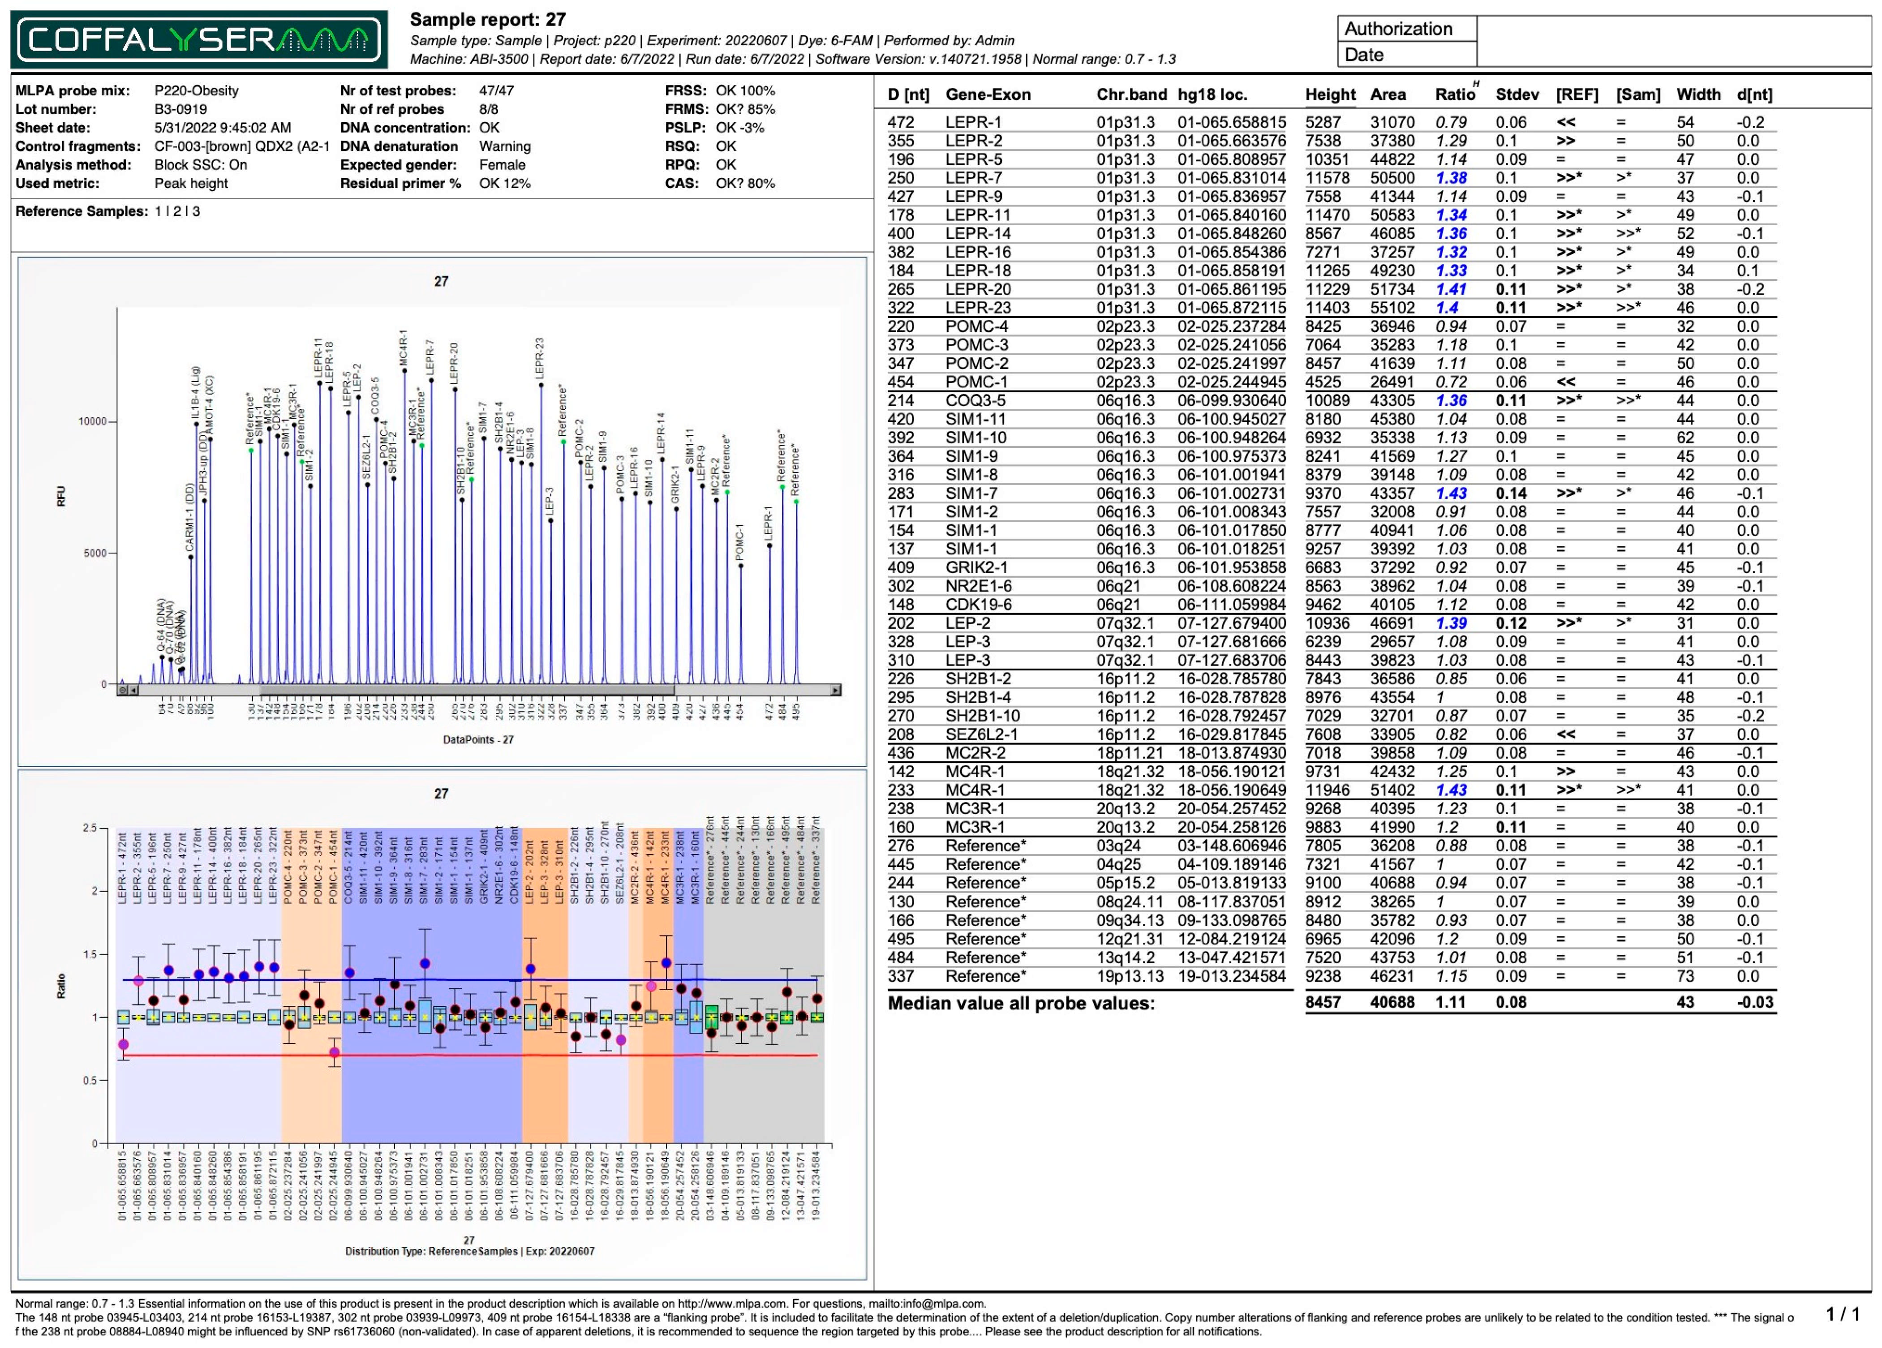Viewport: 1882px width, 1348px height.
Task: Click the mailto:info@mlpa.com link
Action: coord(927,1303)
